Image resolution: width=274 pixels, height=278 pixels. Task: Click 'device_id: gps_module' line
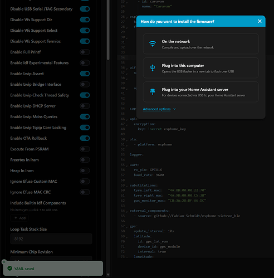click(x=159, y=247)
